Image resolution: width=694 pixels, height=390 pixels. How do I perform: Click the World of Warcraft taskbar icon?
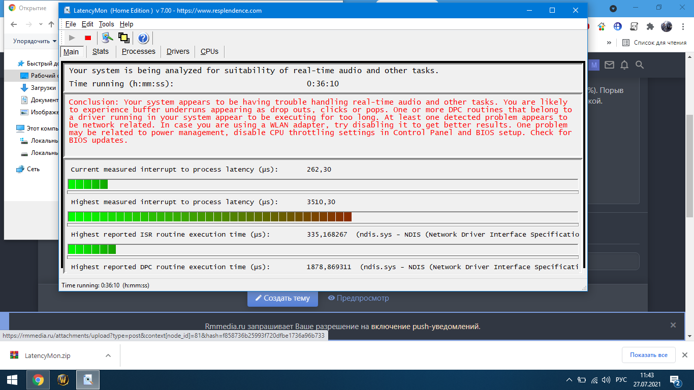pos(63,380)
